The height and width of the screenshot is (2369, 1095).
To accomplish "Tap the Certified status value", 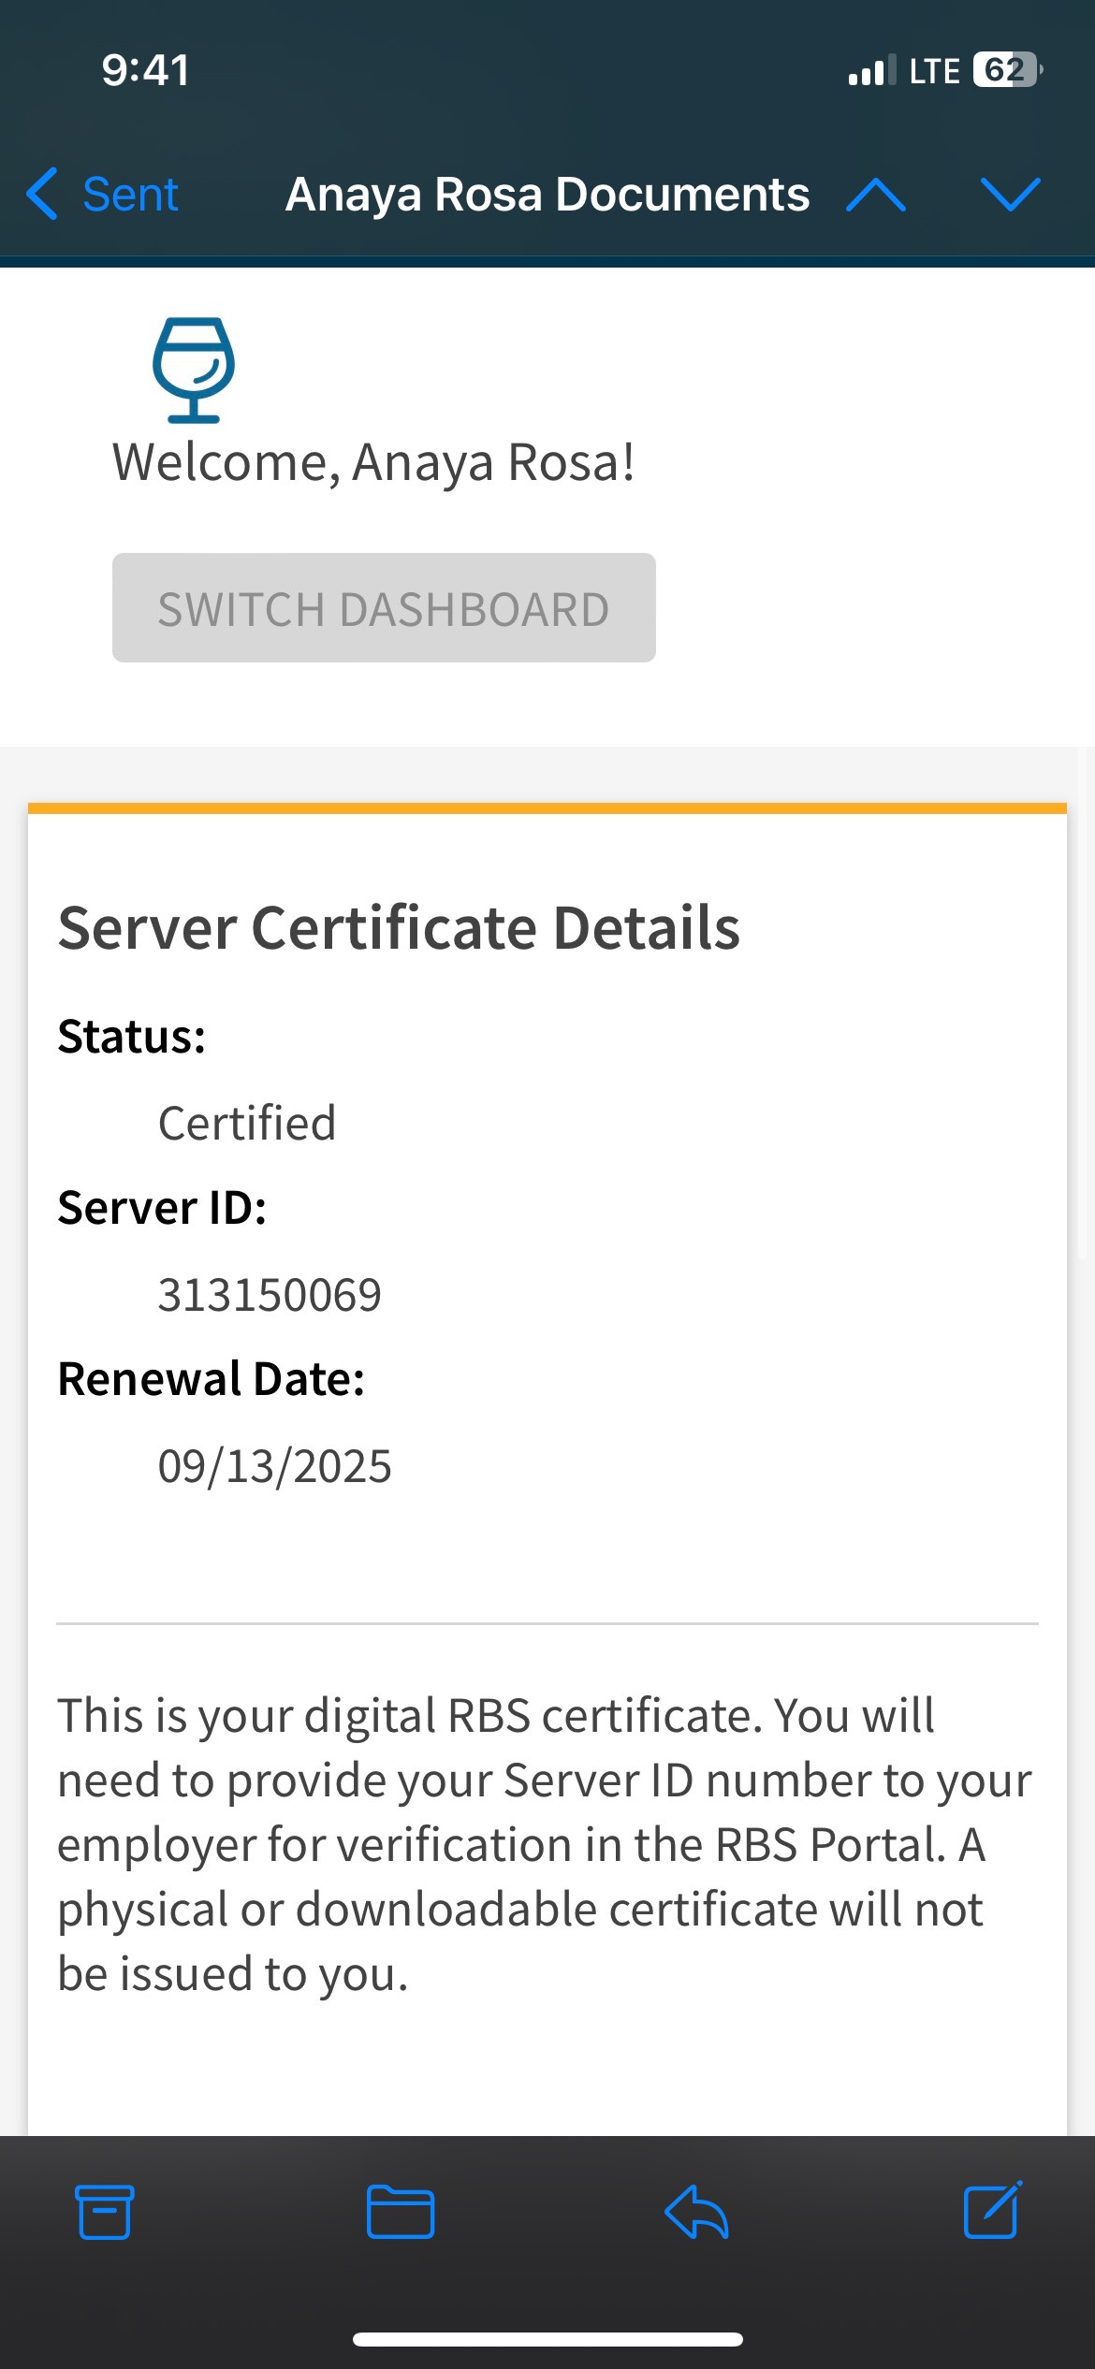I will pyautogui.click(x=247, y=1123).
